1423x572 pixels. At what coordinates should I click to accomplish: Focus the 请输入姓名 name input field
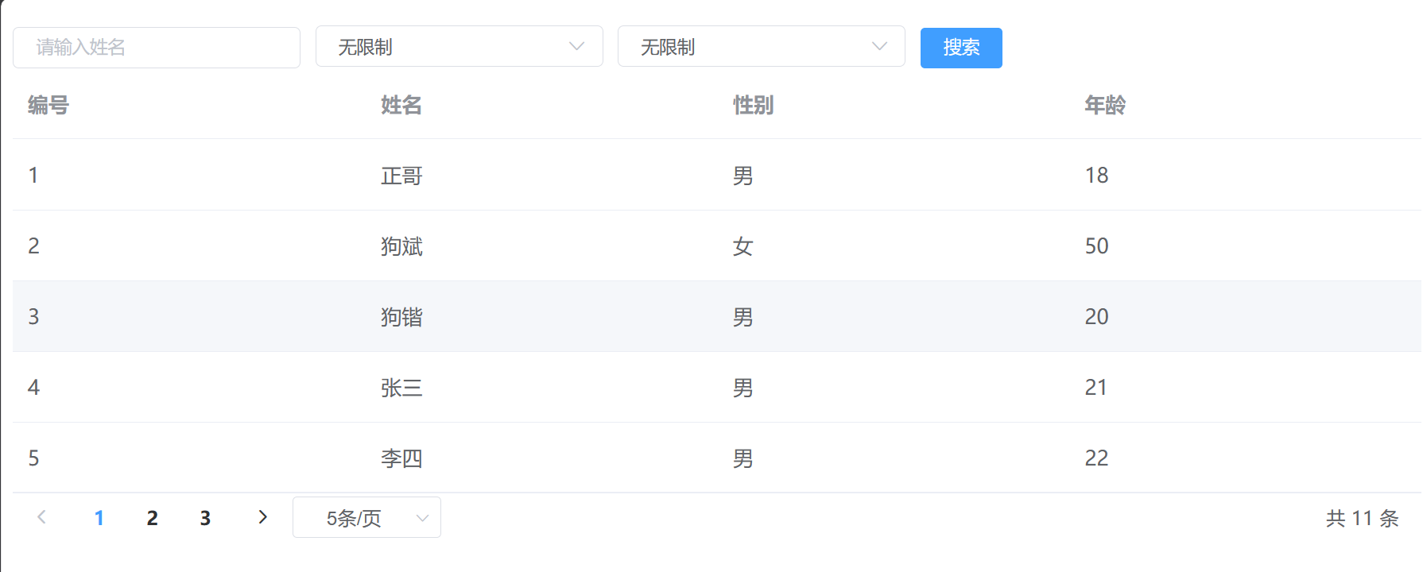click(157, 48)
